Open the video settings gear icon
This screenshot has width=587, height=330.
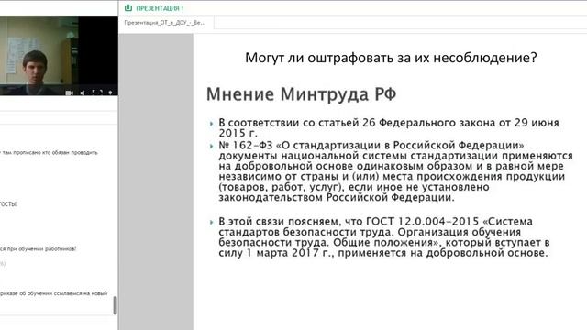click(x=110, y=93)
